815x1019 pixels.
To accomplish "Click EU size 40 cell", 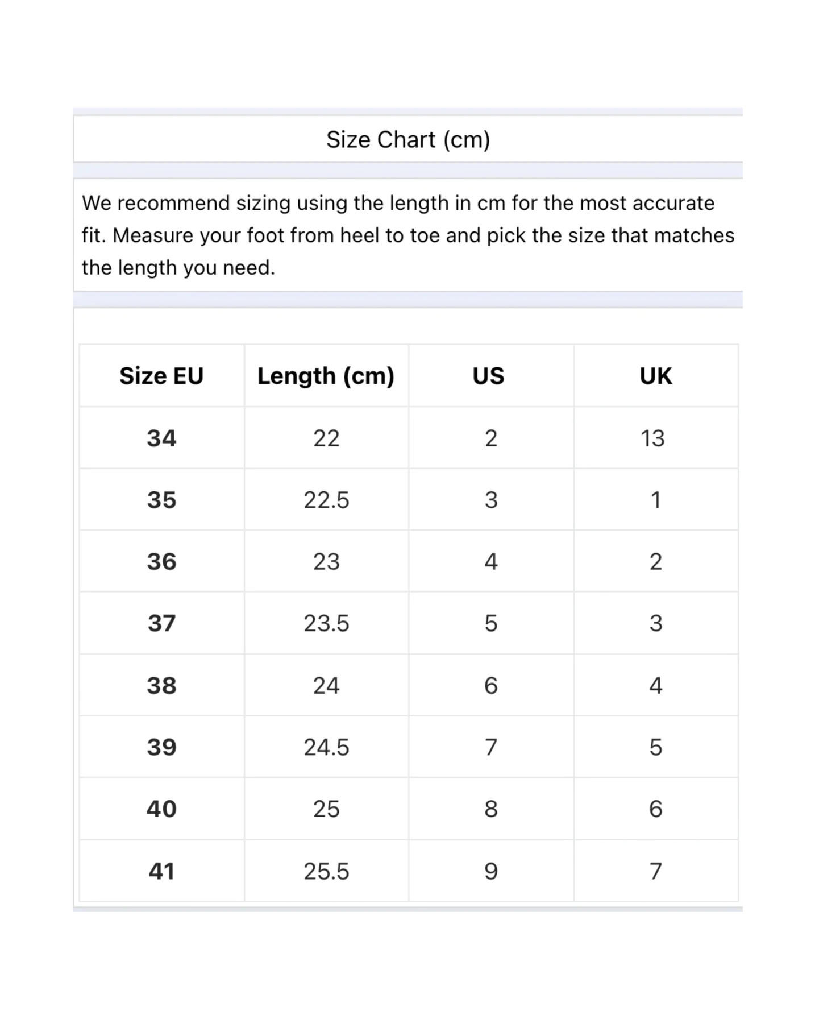I will pyautogui.click(x=161, y=809).
